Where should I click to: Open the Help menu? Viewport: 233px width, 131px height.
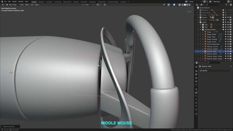[27, 1]
